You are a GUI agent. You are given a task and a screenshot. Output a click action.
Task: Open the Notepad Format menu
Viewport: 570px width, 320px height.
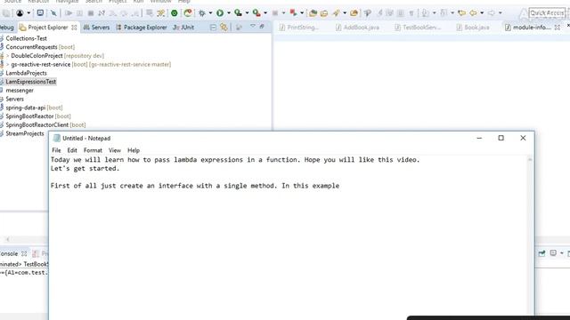click(93, 150)
